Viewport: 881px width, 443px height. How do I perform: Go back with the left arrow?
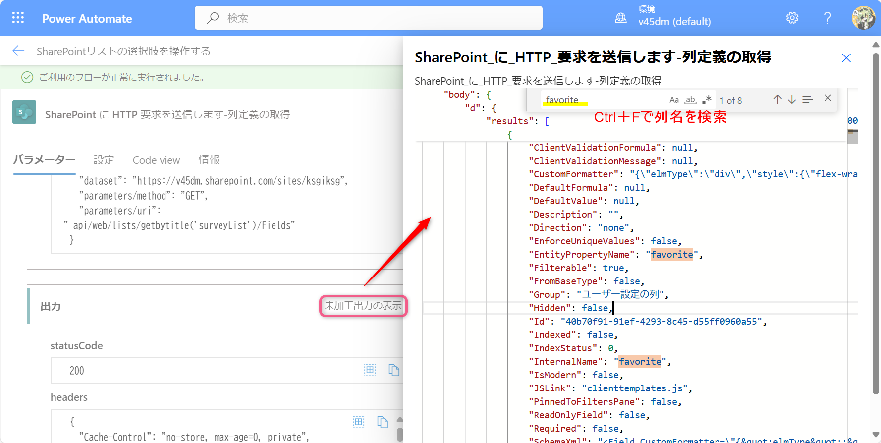(18, 51)
